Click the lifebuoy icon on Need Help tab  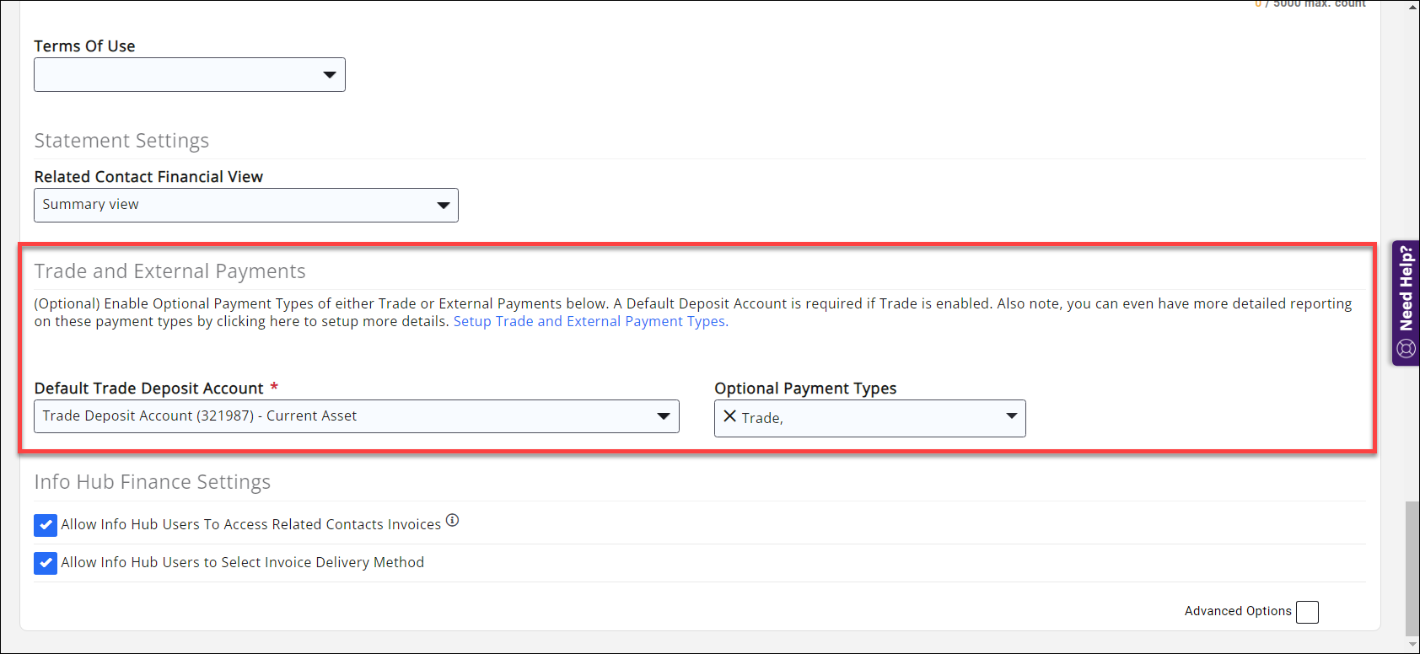coord(1406,348)
